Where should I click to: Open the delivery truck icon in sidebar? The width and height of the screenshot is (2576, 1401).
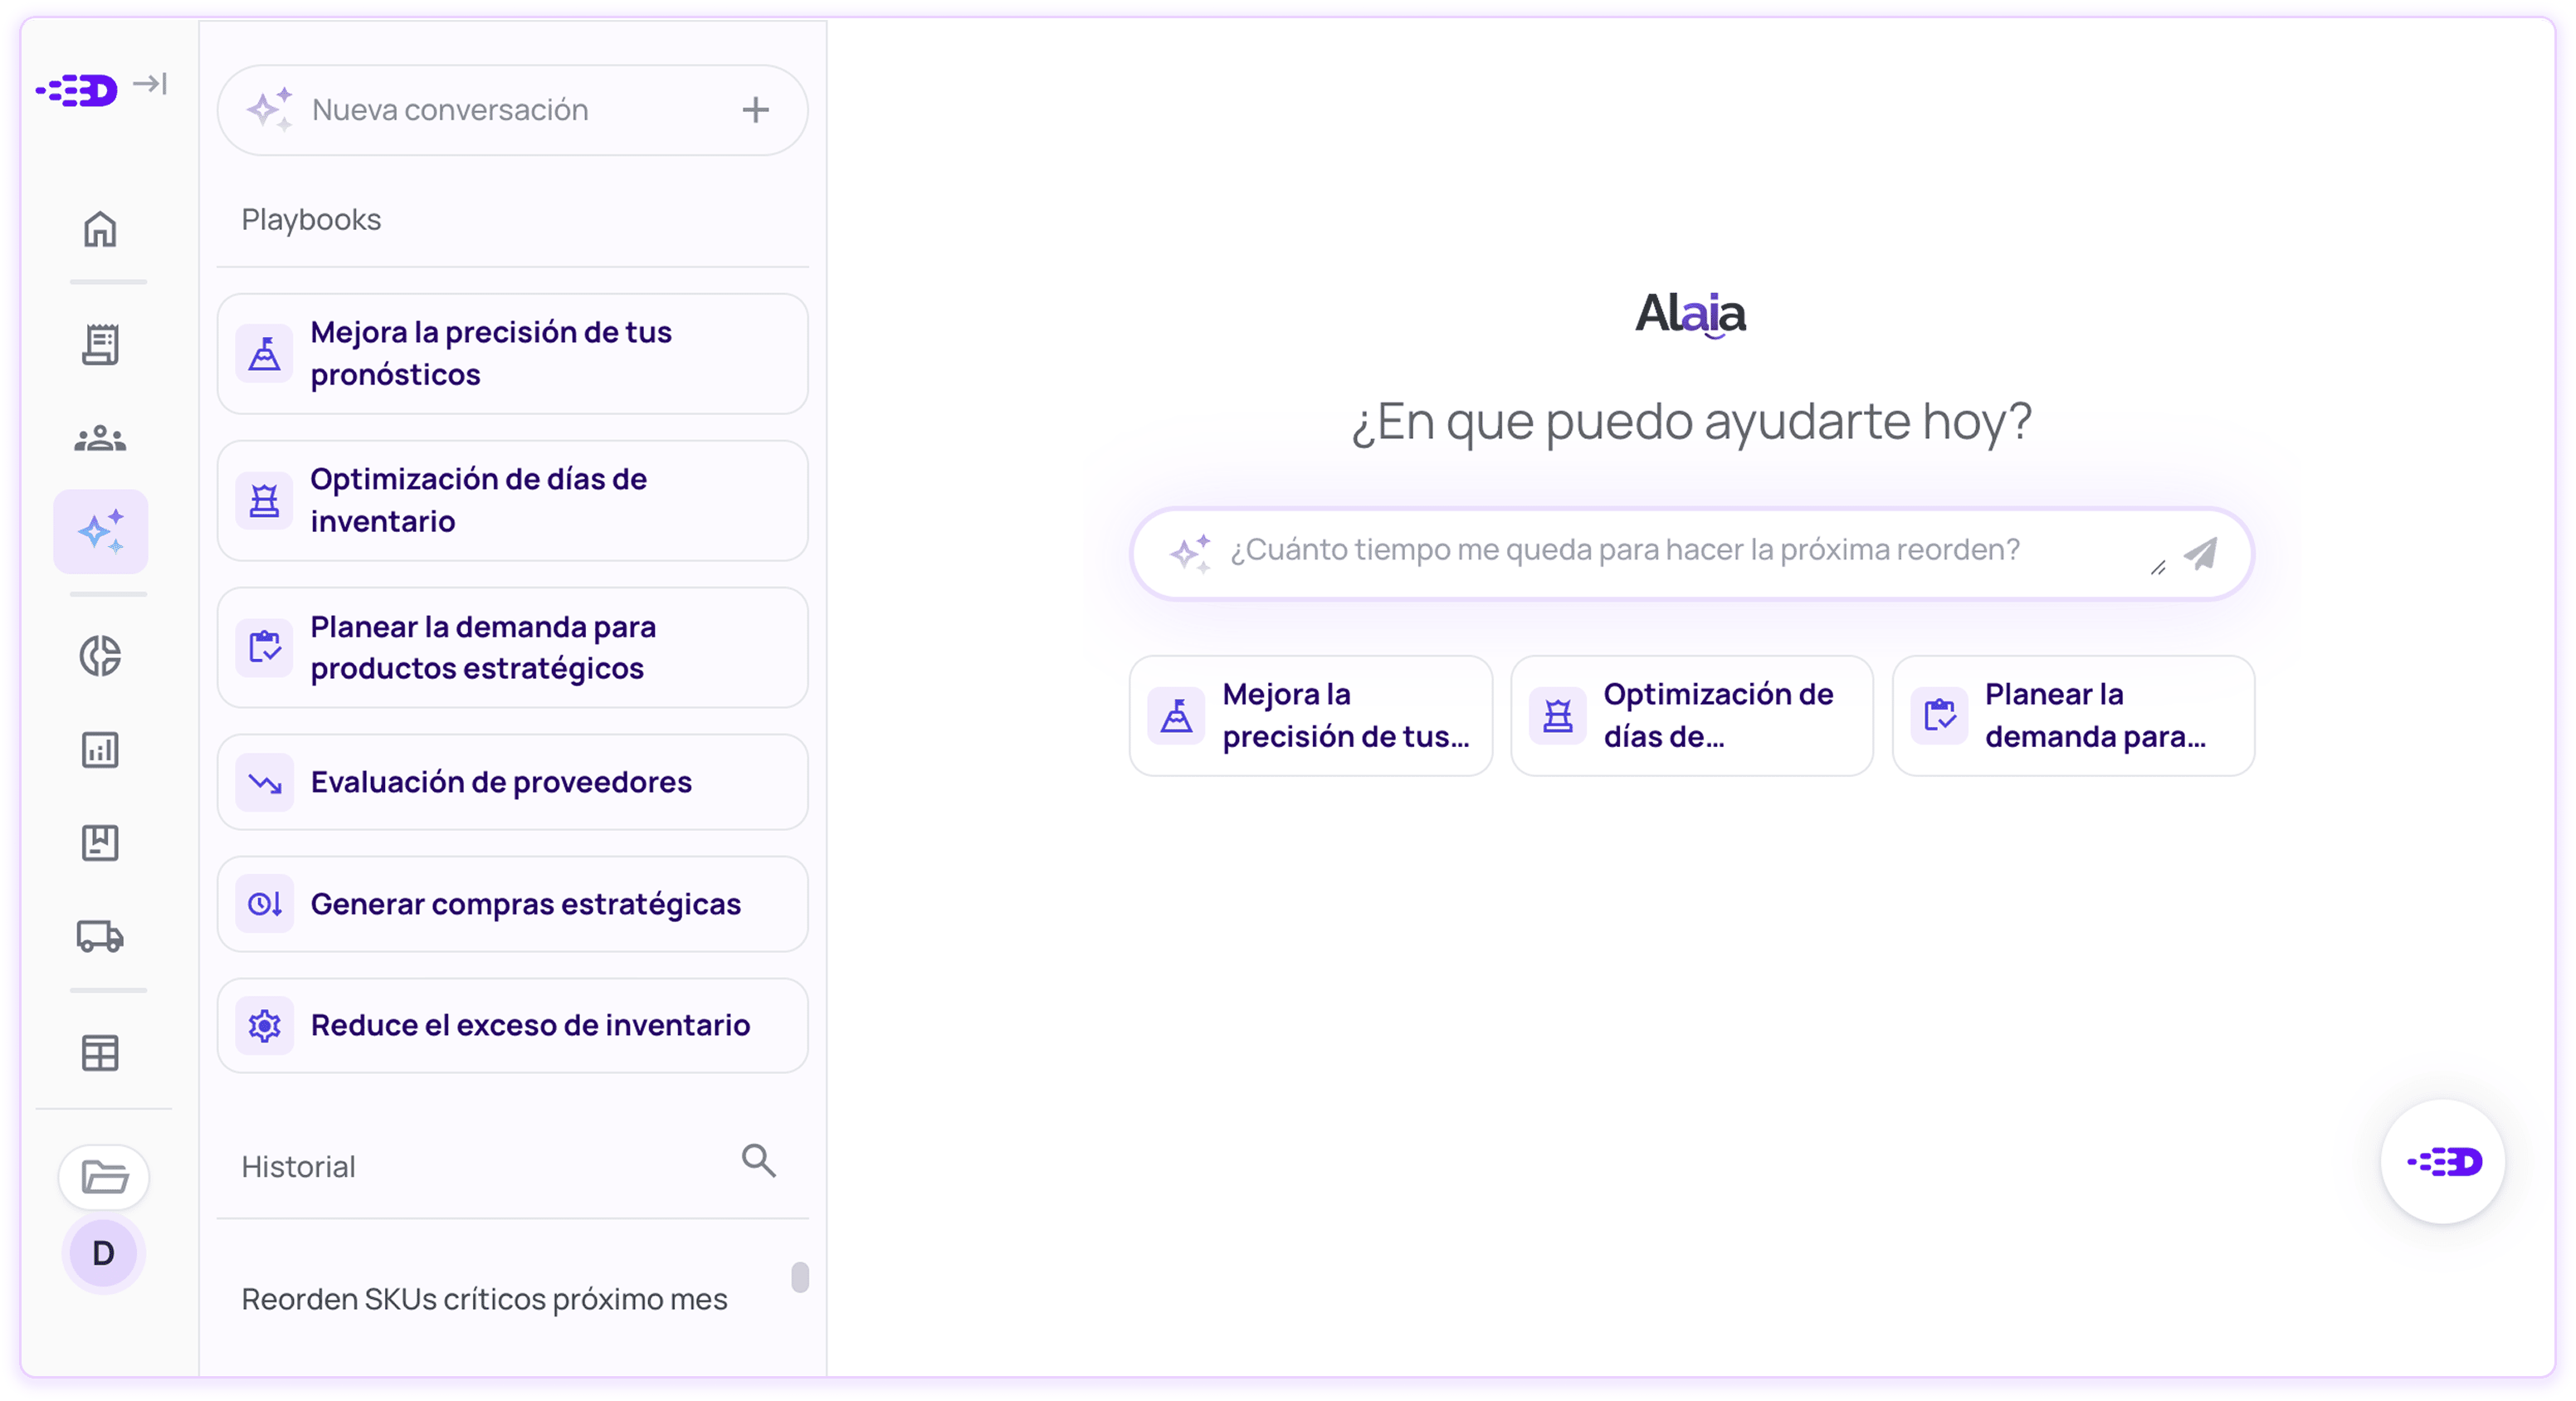coord(100,936)
